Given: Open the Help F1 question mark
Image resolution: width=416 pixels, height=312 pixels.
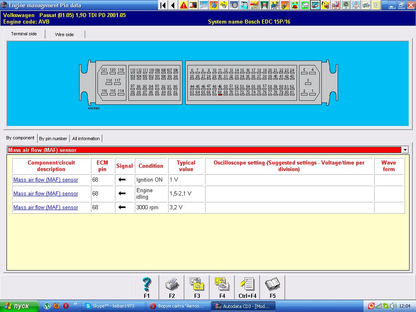Looking at the screenshot, I should [x=147, y=288].
